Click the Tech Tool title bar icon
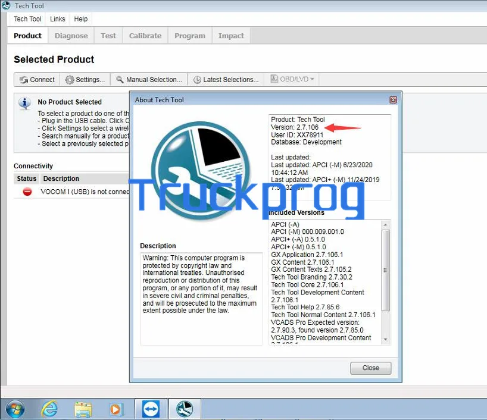The image size is (487, 420). 6,5
